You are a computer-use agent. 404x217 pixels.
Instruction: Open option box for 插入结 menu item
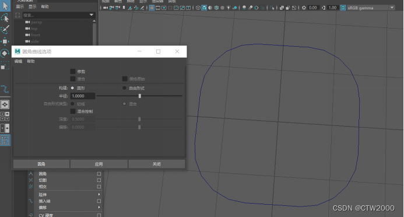(99, 201)
